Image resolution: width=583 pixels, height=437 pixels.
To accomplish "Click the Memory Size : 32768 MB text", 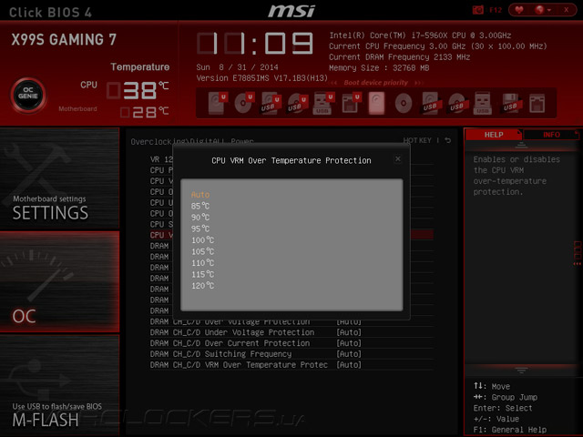I will (379, 68).
